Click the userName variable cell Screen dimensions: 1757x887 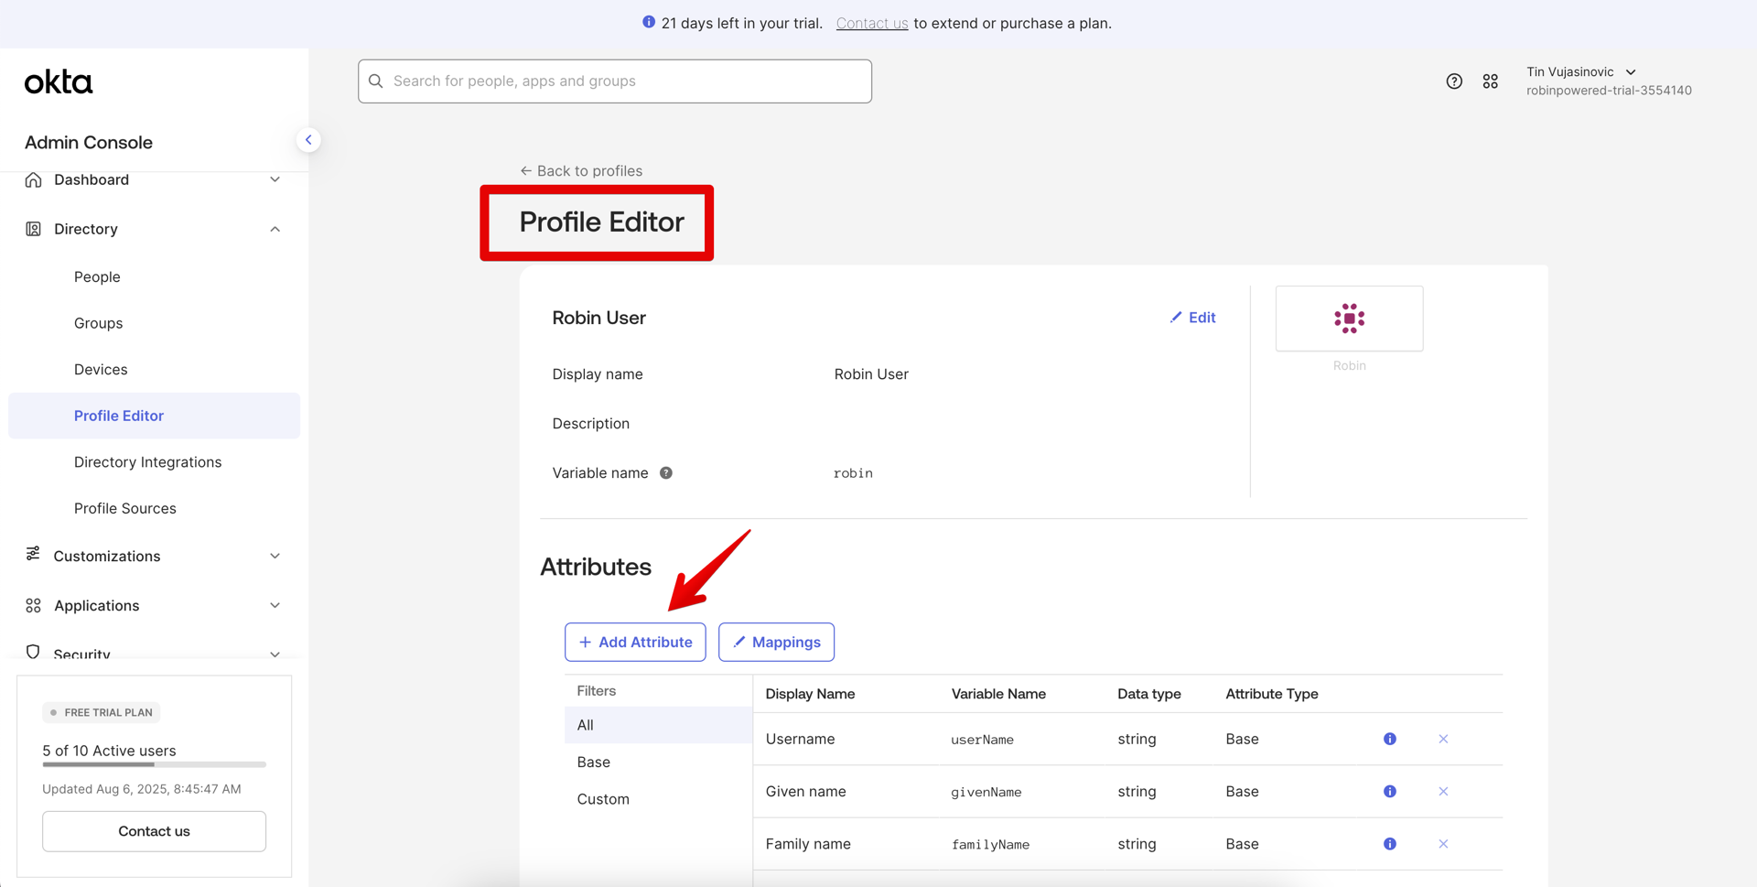(x=982, y=740)
